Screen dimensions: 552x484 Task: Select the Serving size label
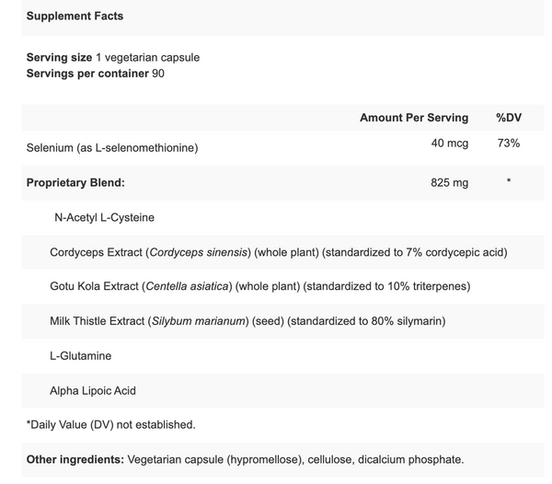tap(59, 57)
